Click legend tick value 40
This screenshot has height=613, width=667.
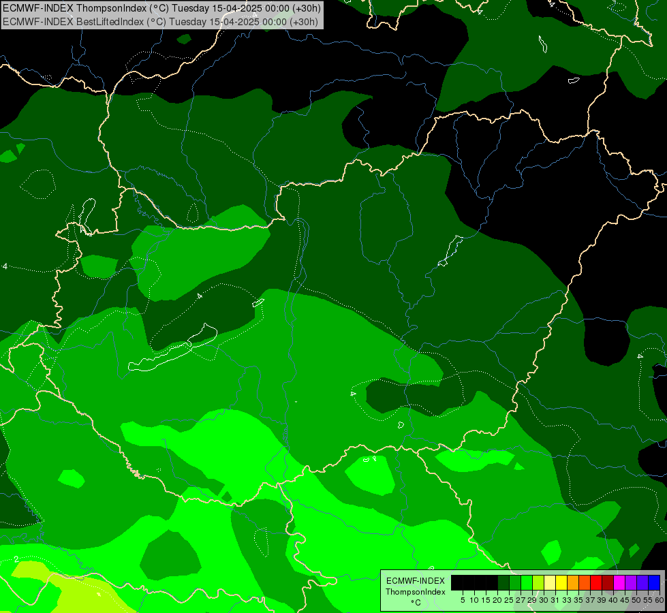click(x=613, y=600)
